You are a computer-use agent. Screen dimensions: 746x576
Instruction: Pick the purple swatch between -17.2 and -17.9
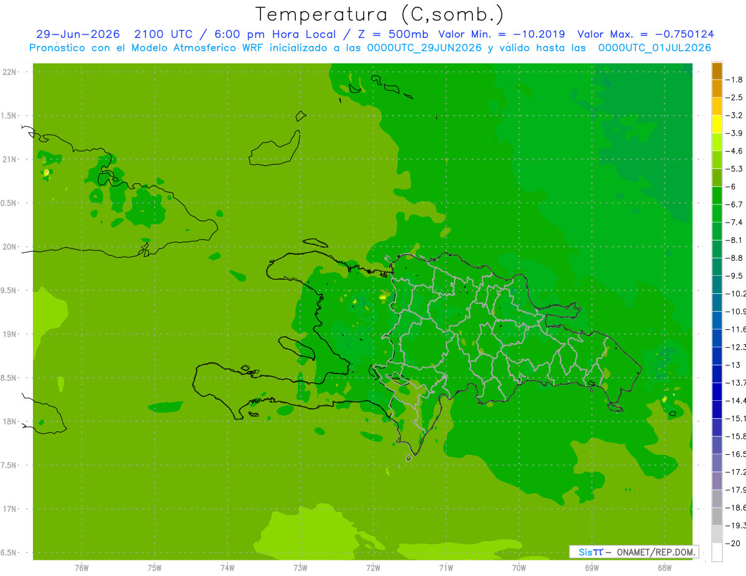(x=717, y=481)
